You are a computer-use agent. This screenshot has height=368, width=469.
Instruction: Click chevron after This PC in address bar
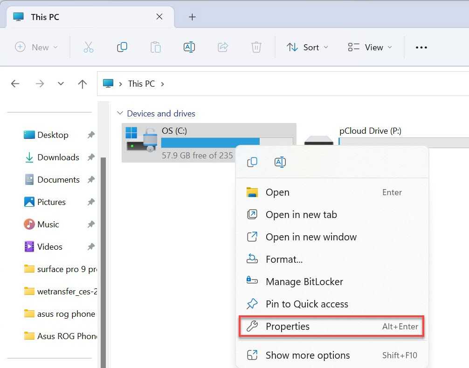[162, 84]
